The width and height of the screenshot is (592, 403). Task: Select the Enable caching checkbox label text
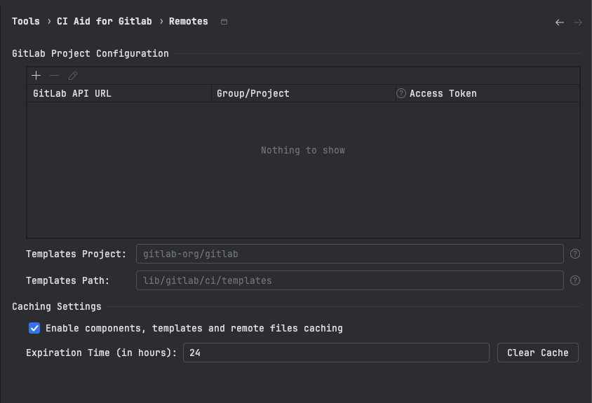click(x=194, y=328)
